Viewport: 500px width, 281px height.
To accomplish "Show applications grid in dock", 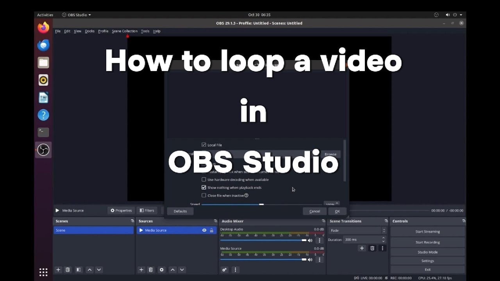I will pos(43,272).
